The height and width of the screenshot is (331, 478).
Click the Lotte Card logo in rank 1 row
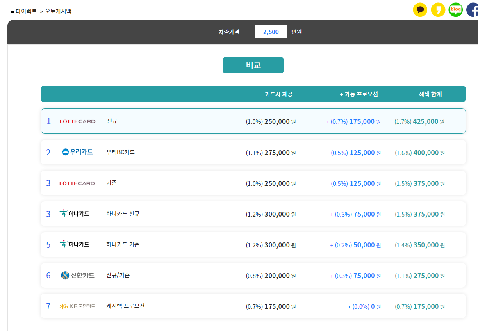tap(77, 121)
